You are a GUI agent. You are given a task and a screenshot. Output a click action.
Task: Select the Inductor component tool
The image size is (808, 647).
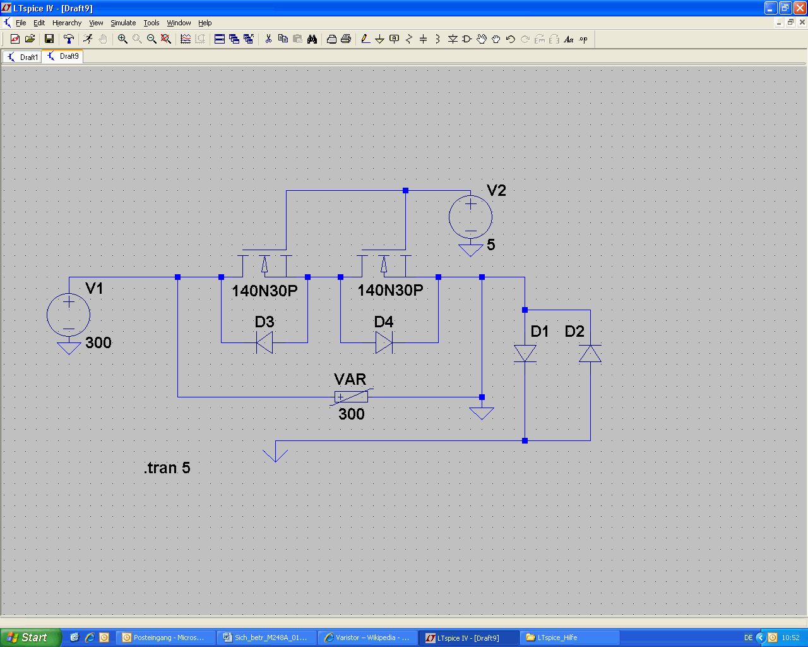[x=437, y=39]
